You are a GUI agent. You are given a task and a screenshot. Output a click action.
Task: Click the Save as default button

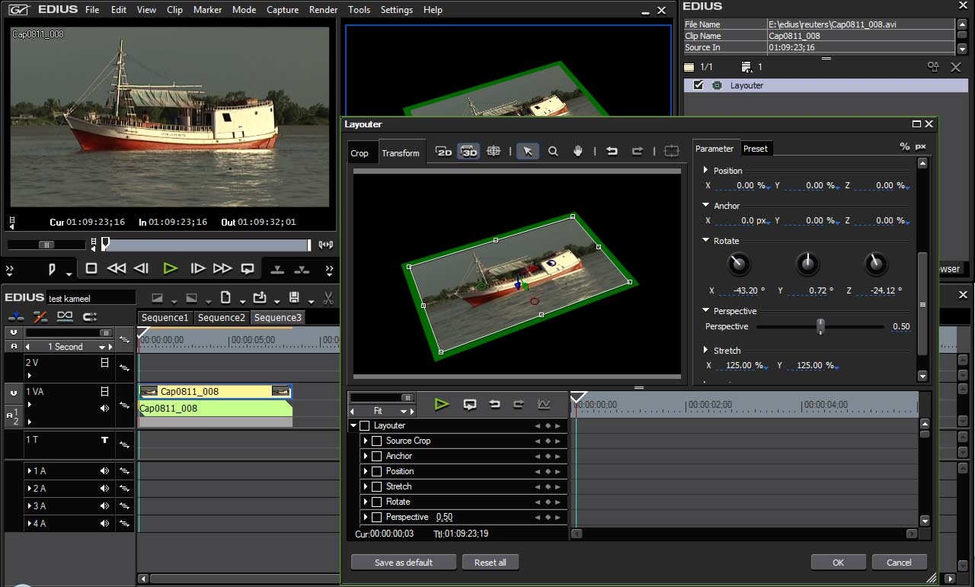click(x=404, y=563)
